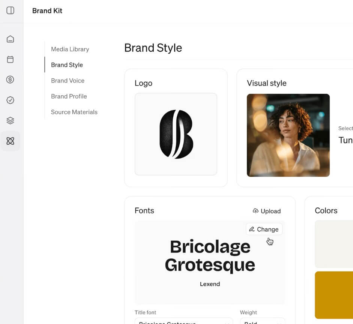Go to Brand Voice section
The image size is (353, 324).
coord(68,81)
